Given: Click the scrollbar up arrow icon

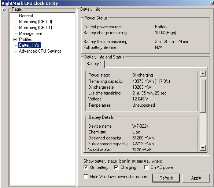Looking at the screenshot, I should pyautogui.click(x=203, y=74).
